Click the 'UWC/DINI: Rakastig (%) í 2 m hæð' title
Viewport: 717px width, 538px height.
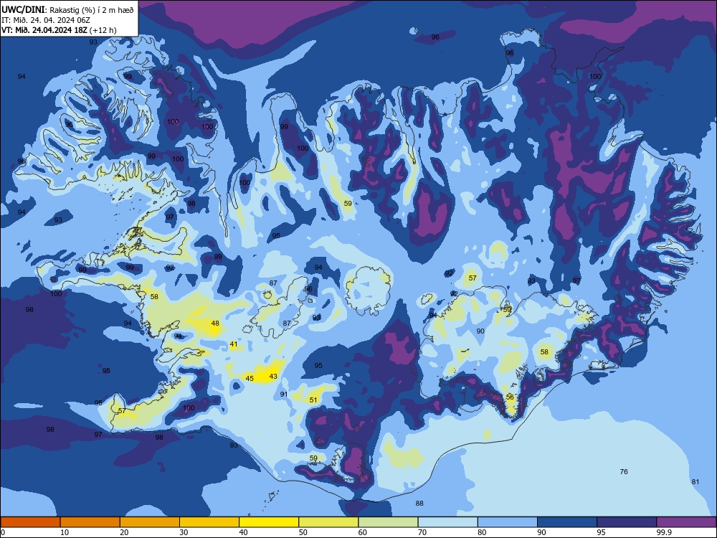tap(67, 9)
